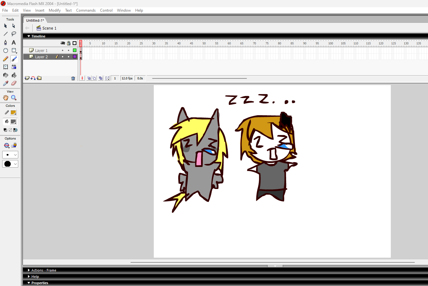Viewport: 428px width, 286px height.
Task: Expand the Actions - Frame panel
Action: click(x=43, y=270)
